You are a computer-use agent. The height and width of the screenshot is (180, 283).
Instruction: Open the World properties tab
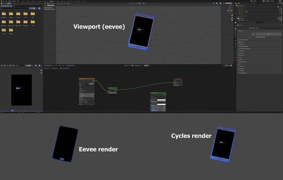[x=235, y=38]
